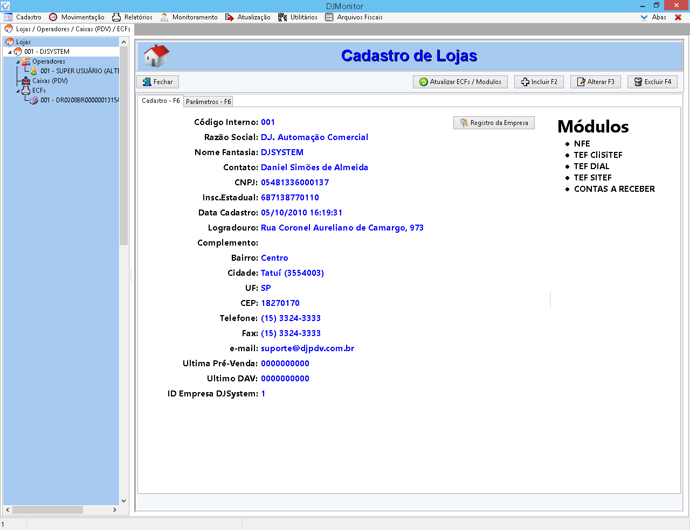Screen dimensions: 690x530
Task: Click the Alterar F3 button
Action: [596, 82]
